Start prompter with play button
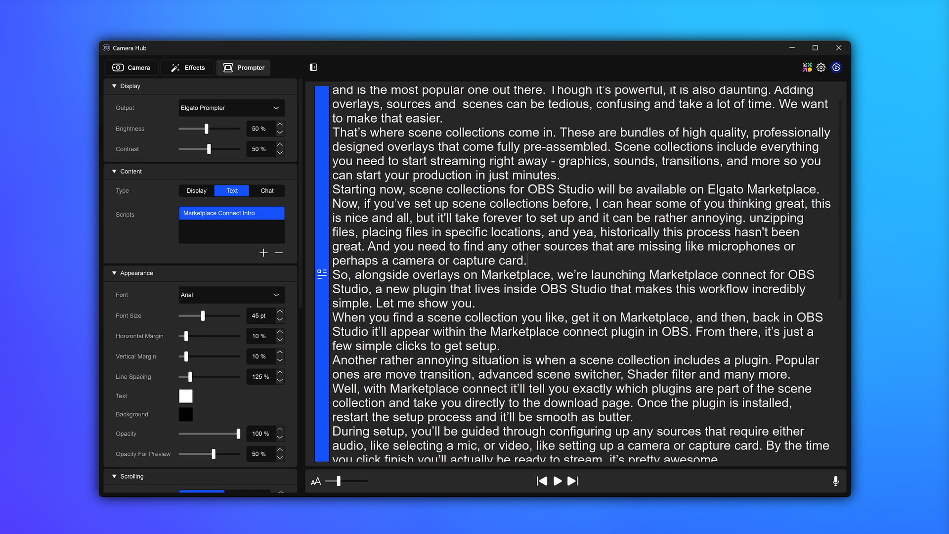 coord(558,481)
